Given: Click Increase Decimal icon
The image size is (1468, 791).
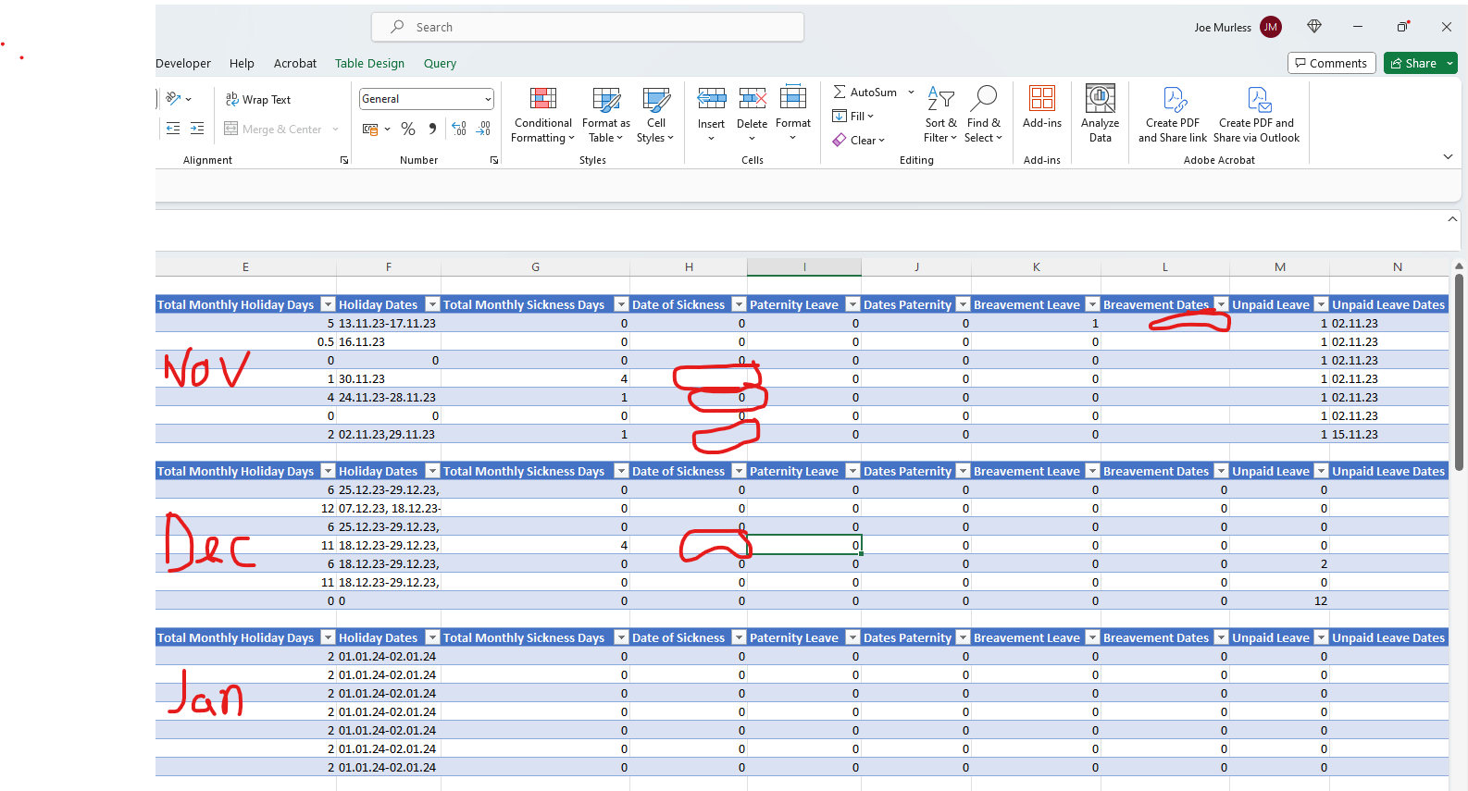Looking at the screenshot, I should click(459, 130).
